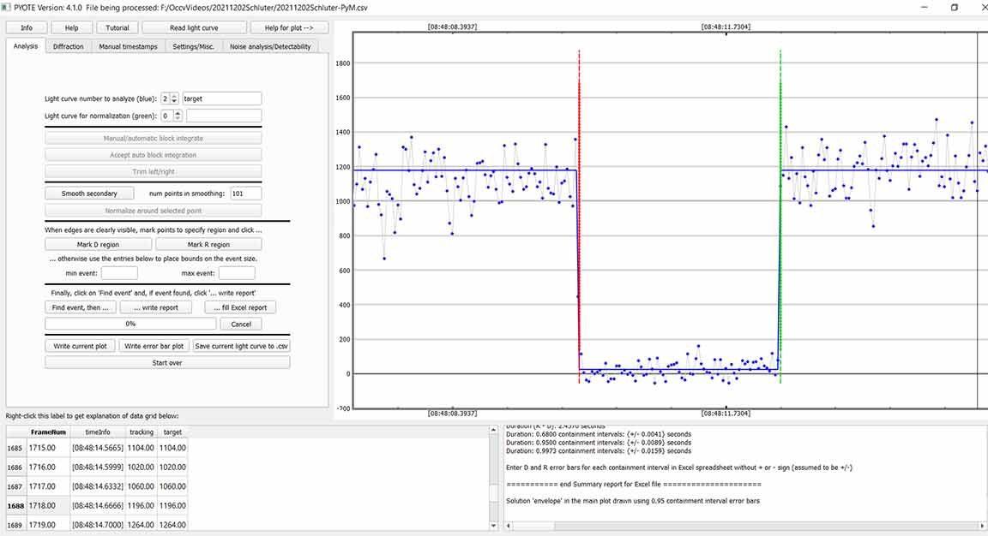This screenshot has height=536, width=988.
Task: Switch to the Analysis tab
Action: click(26, 46)
